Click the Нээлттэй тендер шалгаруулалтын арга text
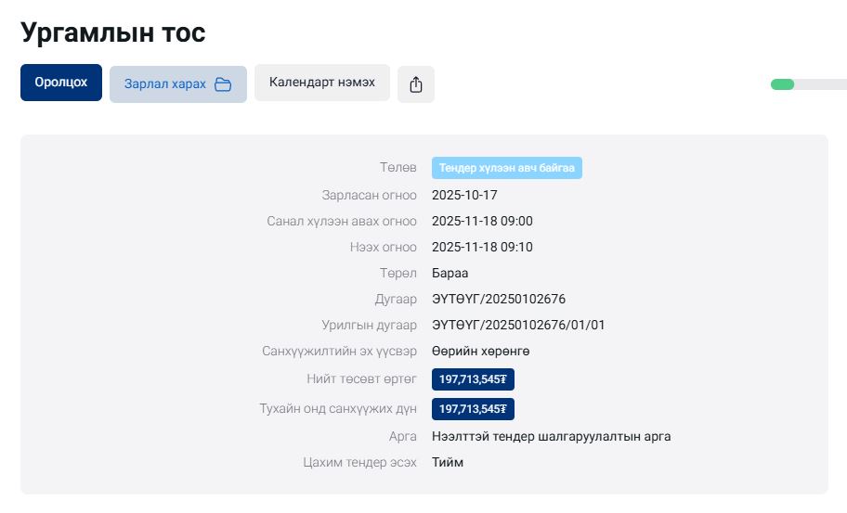This screenshot has height=513, width=847. [x=551, y=436]
